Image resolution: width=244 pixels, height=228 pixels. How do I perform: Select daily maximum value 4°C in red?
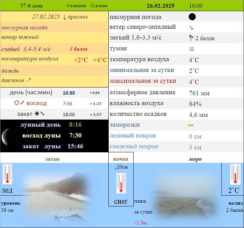(194, 82)
